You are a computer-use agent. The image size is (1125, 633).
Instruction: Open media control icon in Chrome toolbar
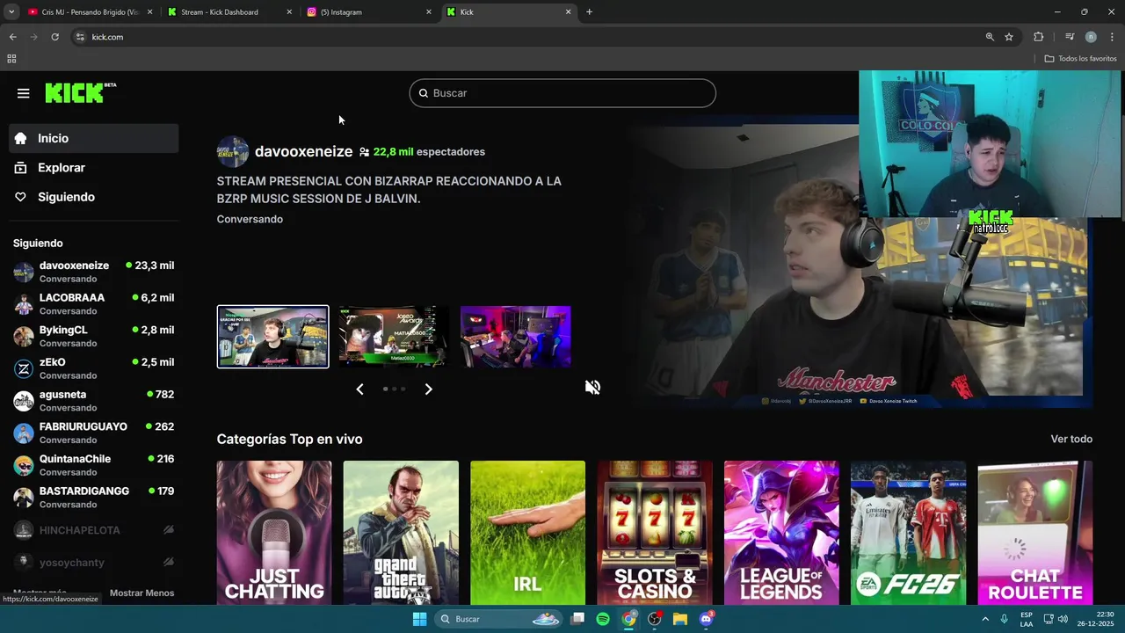(x=1070, y=37)
